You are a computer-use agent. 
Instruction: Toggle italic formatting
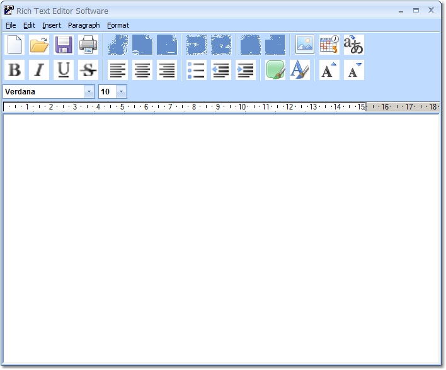[39, 70]
